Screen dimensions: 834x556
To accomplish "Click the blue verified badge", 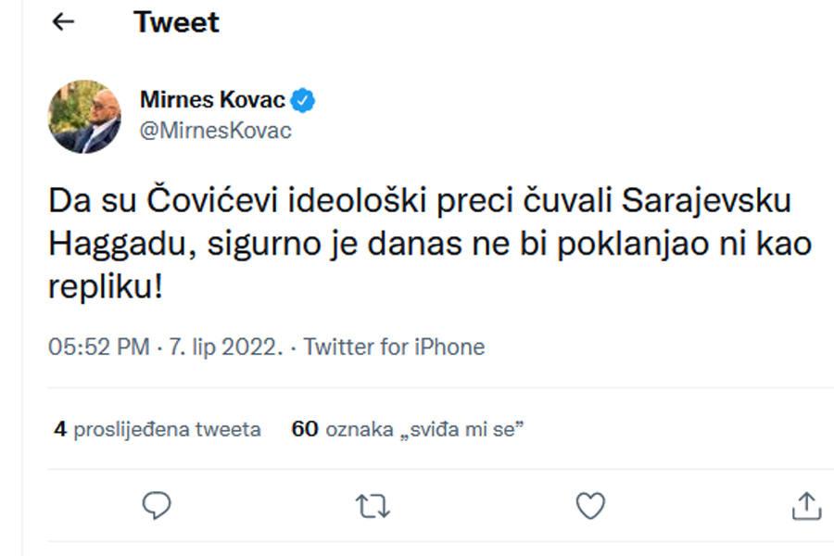I will (x=303, y=100).
